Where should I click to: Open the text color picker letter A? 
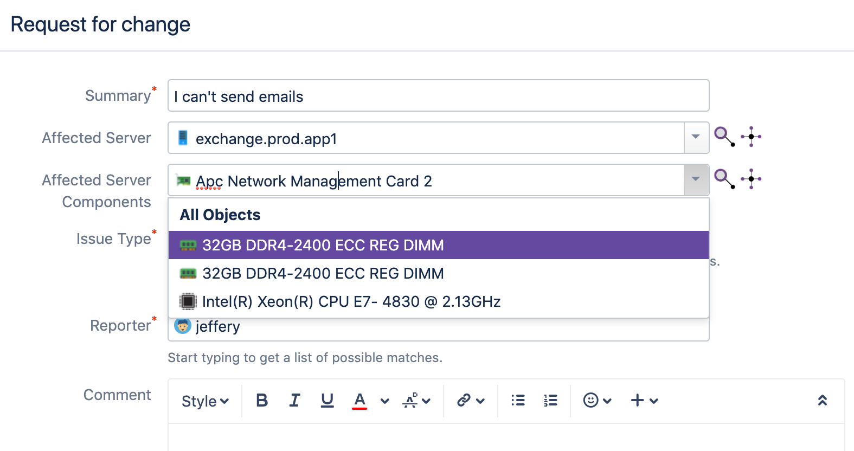click(359, 401)
